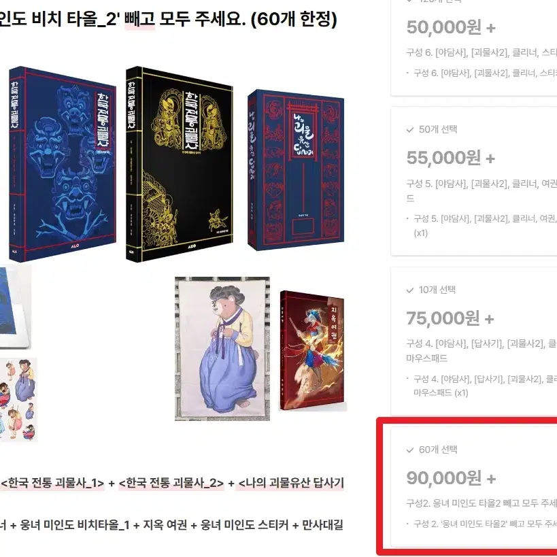557x557 pixels.
Task: Open the 나의 괴물유산 답사기 book cover image
Action: point(296,170)
